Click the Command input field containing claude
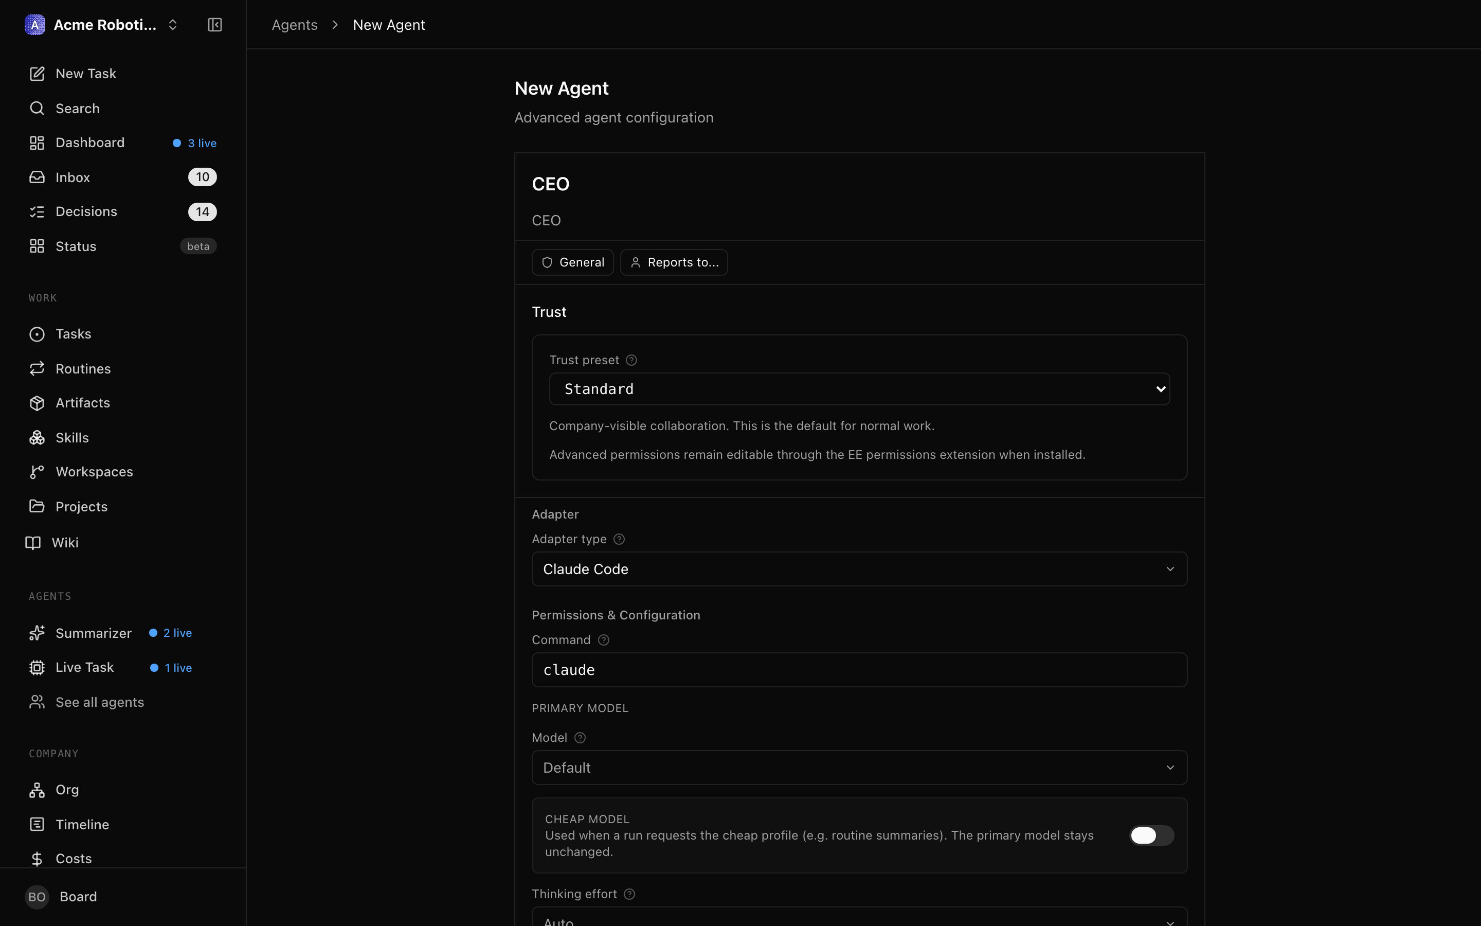This screenshot has height=926, width=1481. pos(859,669)
